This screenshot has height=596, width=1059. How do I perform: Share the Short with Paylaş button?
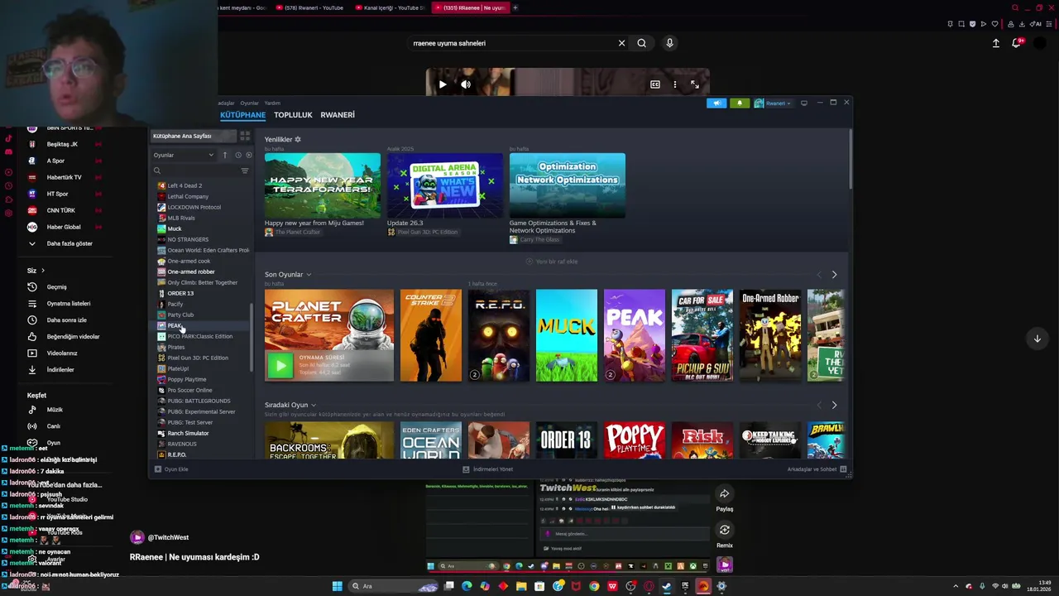[724, 494]
